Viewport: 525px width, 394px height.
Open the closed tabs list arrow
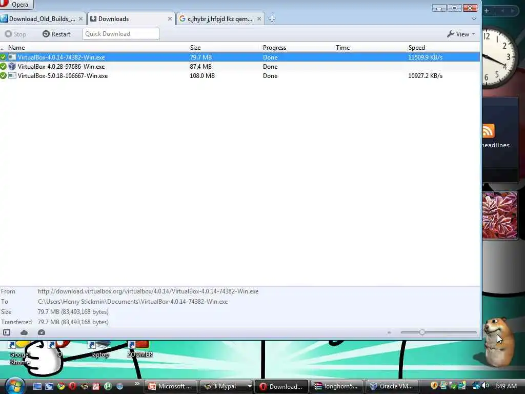(x=474, y=18)
